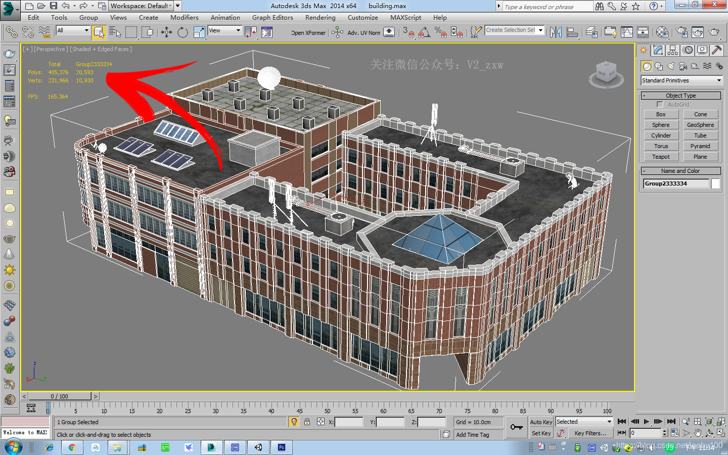Open the Curve Editor

(627, 32)
